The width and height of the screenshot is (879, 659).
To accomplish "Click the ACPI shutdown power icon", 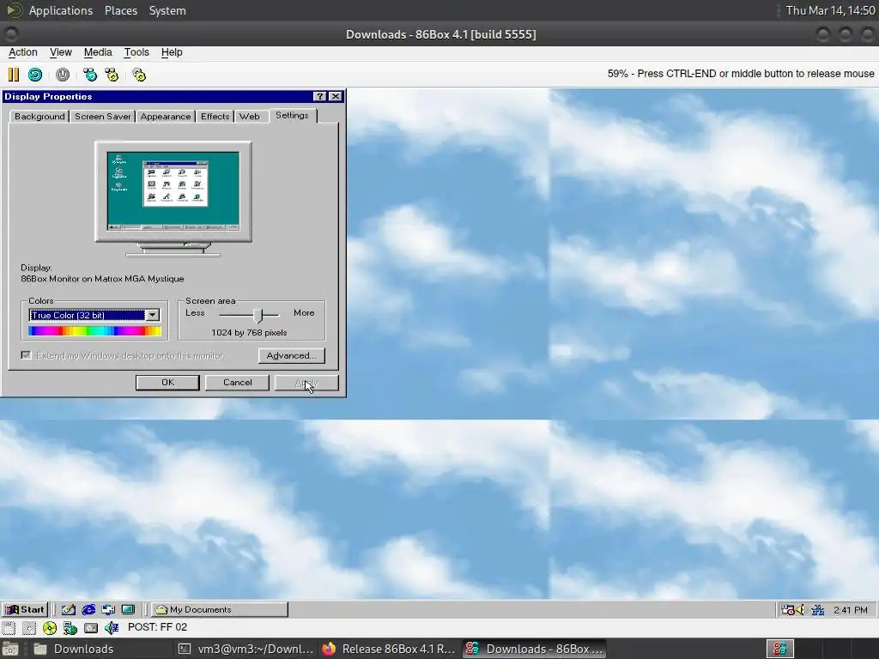I will [x=63, y=75].
